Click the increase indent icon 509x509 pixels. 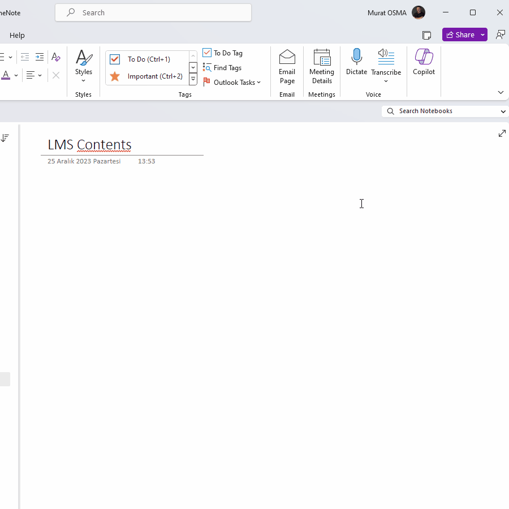(40, 57)
